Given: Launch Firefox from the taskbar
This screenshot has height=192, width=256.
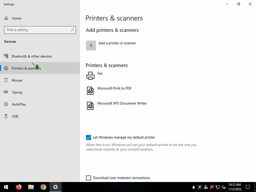Looking at the screenshot, I should pyautogui.click(x=19, y=187).
